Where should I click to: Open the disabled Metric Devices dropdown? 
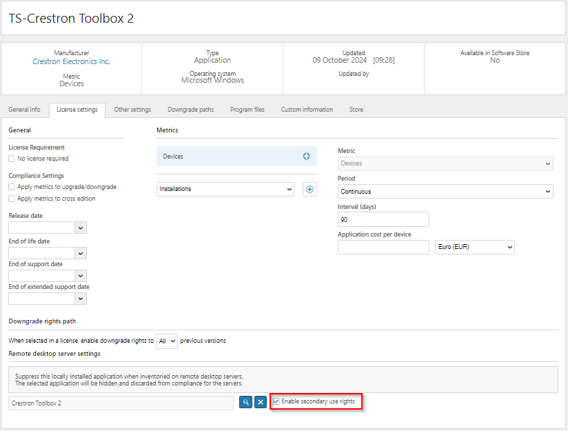[x=445, y=163]
